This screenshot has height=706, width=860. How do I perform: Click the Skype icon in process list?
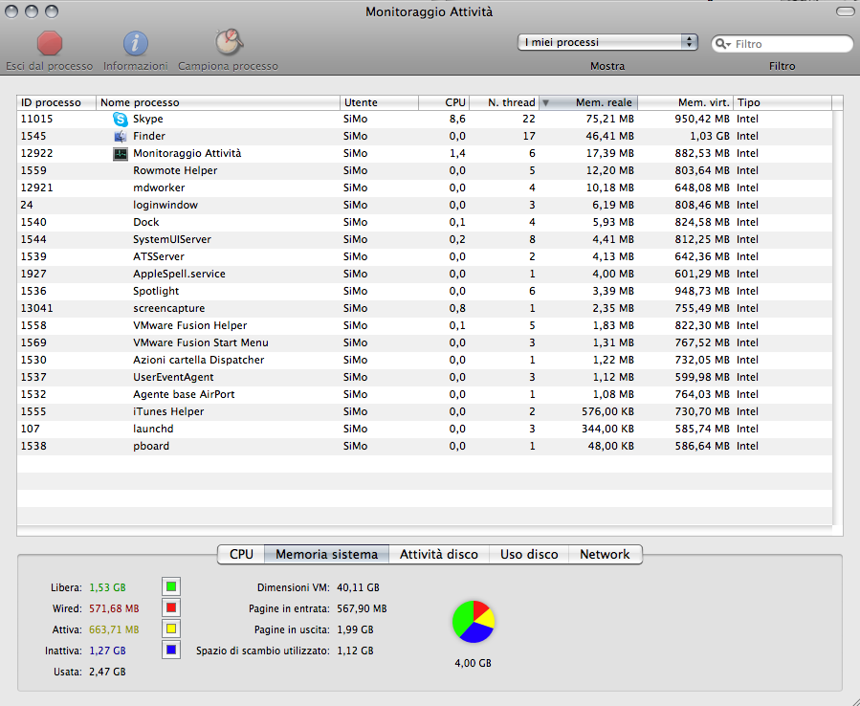coord(121,119)
